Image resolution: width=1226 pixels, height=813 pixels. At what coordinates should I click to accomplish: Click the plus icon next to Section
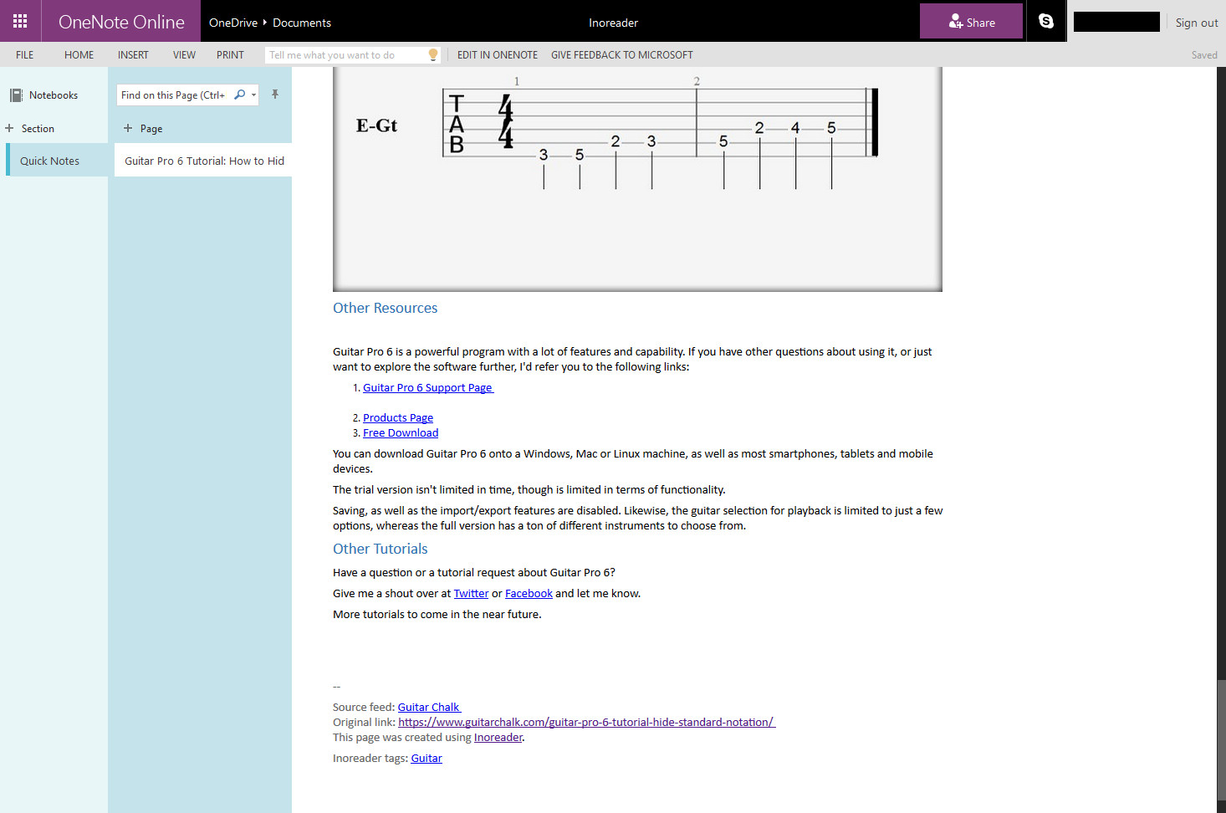pyautogui.click(x=9, y=128)
